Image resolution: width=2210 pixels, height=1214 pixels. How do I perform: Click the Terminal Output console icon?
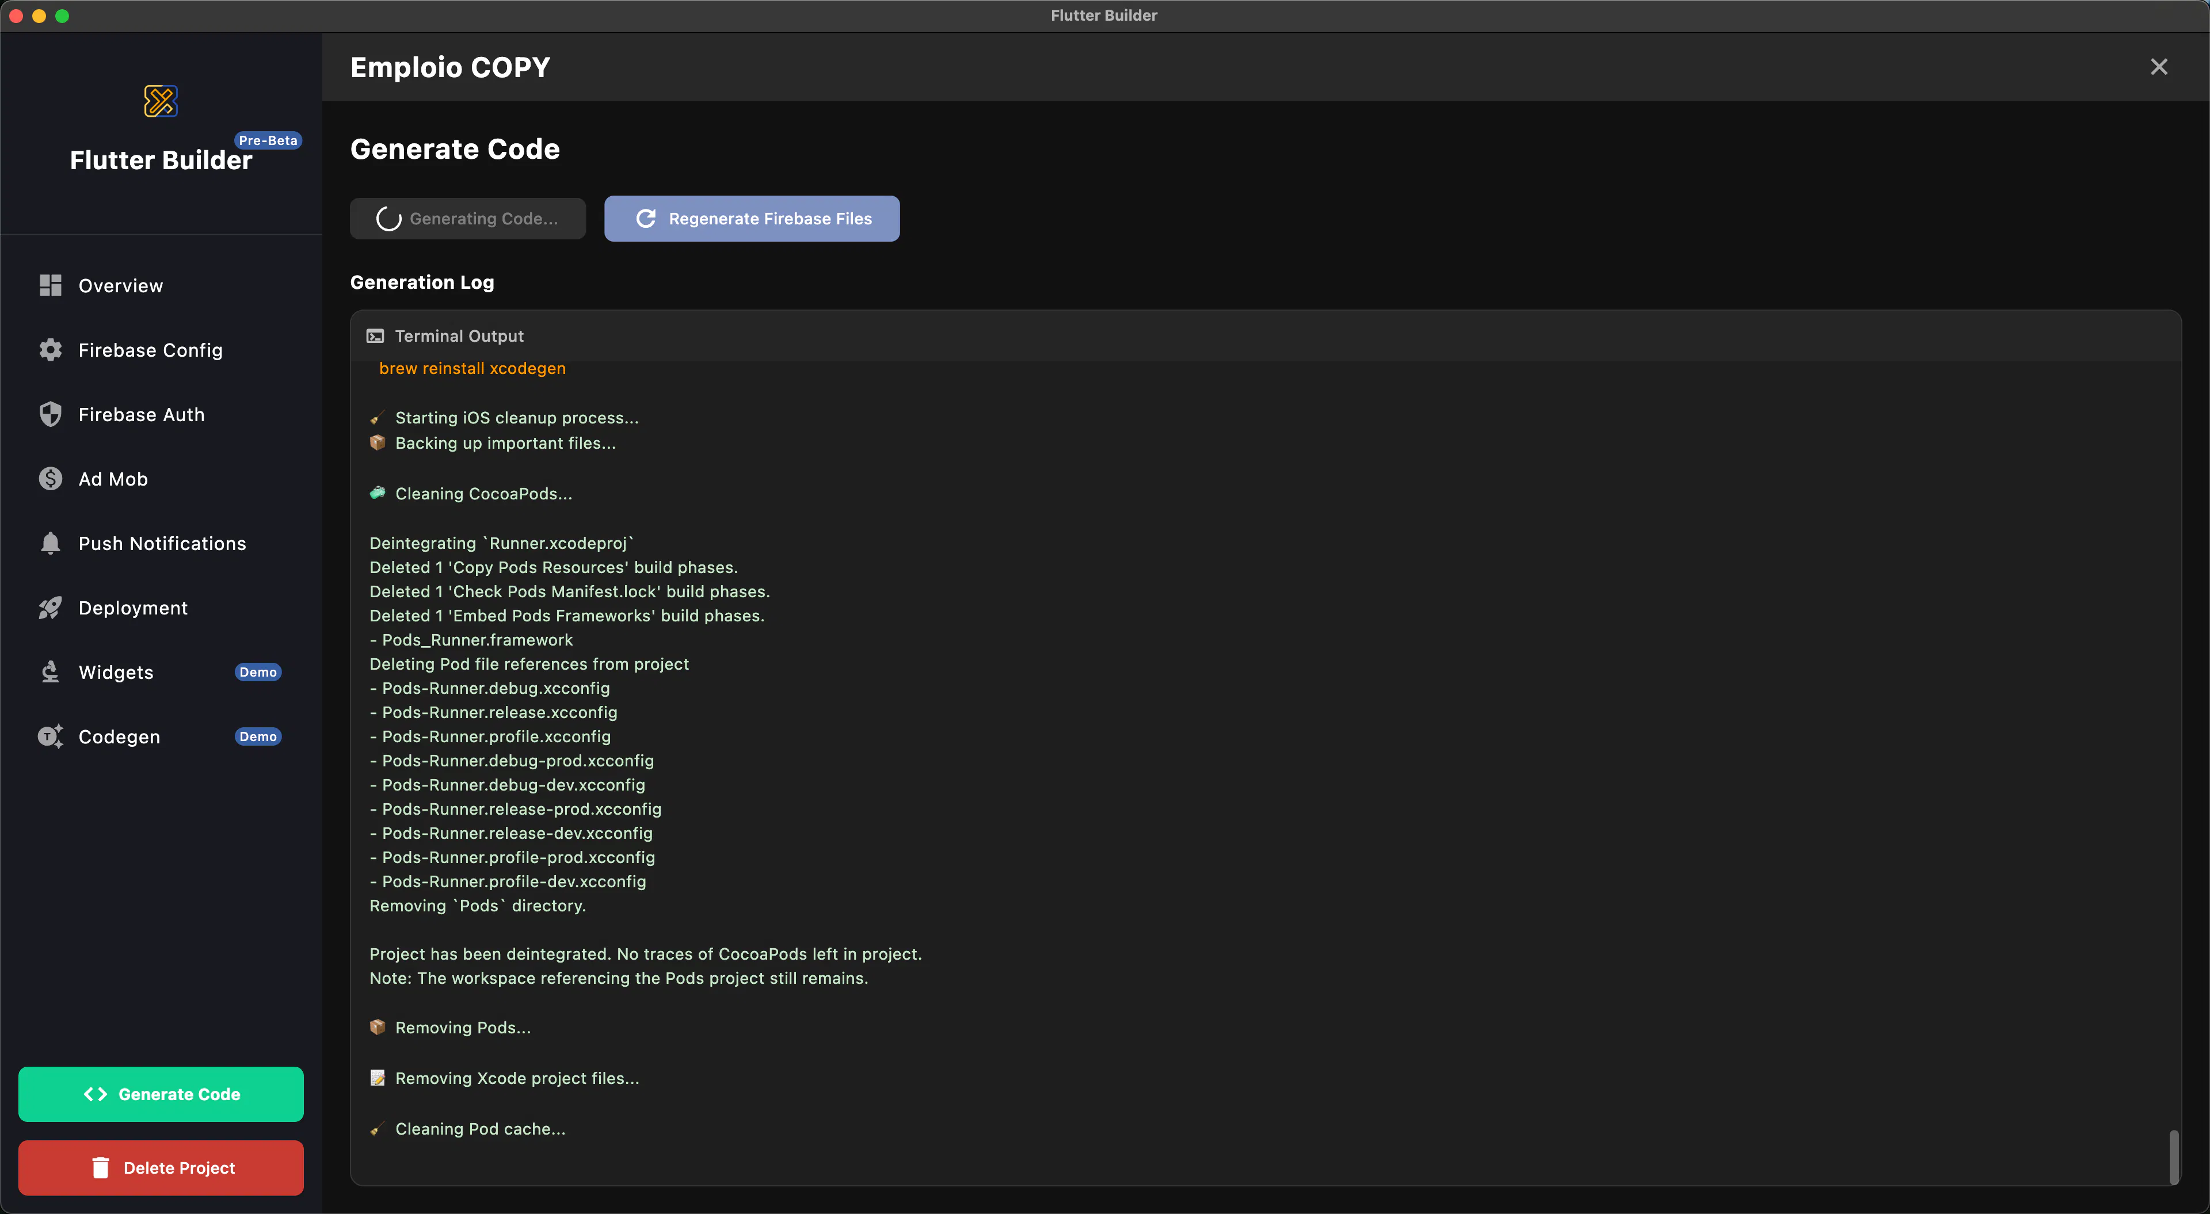(375, 337)
